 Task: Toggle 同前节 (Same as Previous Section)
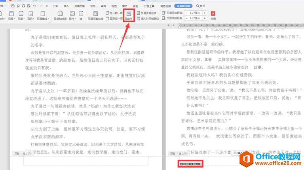129,15
